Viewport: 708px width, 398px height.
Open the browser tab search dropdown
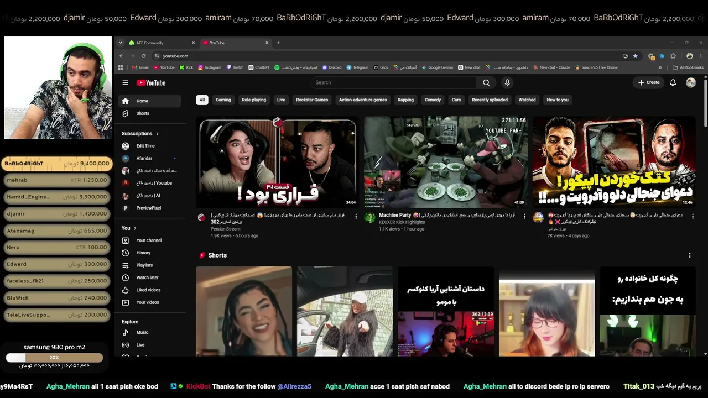pos(121,43)
